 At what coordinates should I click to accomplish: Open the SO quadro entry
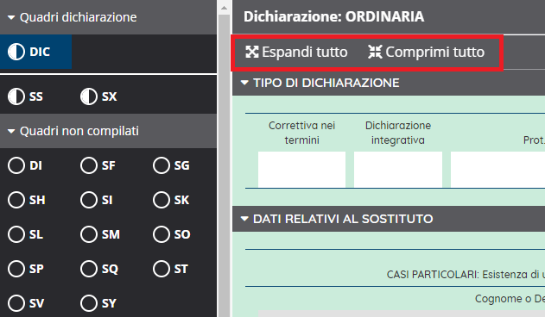point(172,234)
